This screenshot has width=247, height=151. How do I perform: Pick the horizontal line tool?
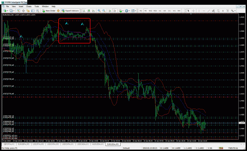(204, 11)
